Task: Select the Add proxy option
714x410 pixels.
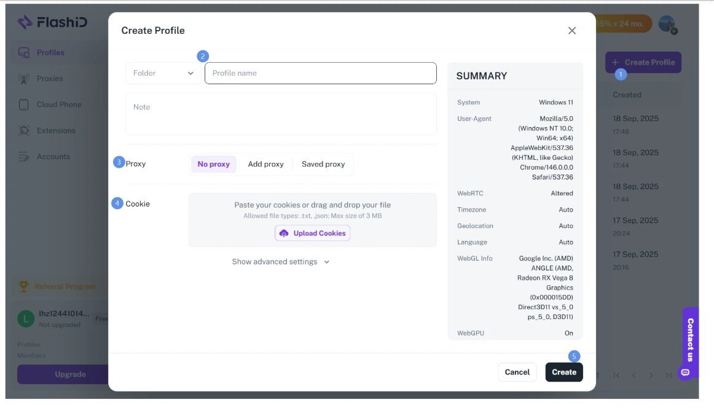Action: [x=265, y=164]
